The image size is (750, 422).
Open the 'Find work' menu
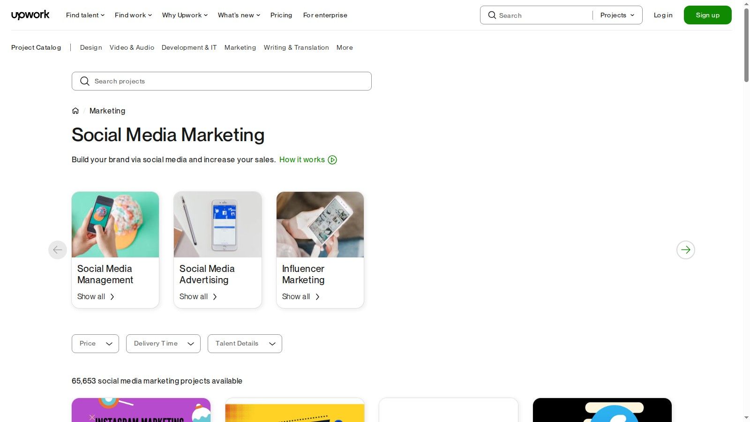pyautogui.click(x=133, y=15)
